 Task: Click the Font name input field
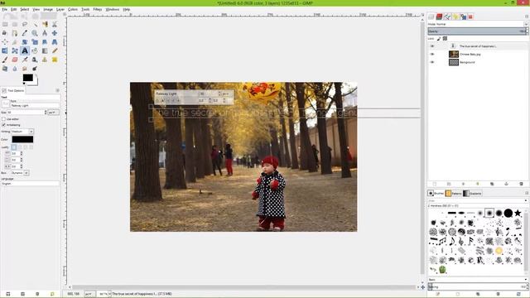click(x=35, y=105)
